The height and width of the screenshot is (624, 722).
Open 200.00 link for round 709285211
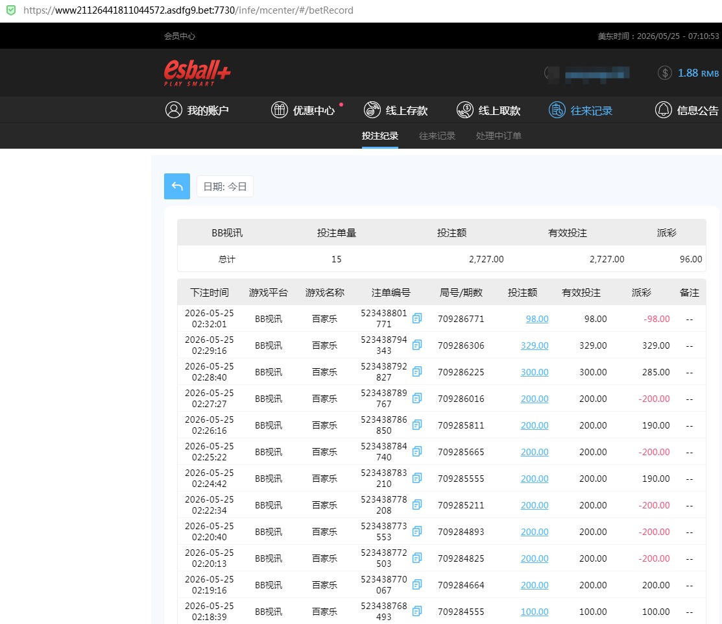pyautogui.click(x=534, y=506)
